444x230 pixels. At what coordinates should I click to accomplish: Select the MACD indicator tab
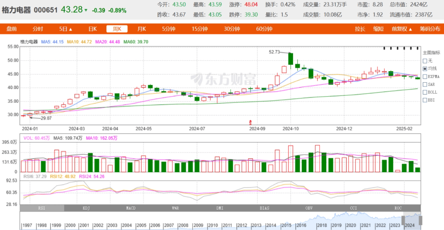point(131,208)
